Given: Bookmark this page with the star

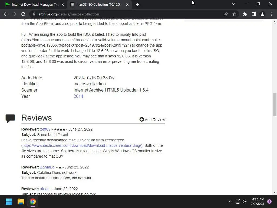Looking at the screenshot, I should click(234, 14).
